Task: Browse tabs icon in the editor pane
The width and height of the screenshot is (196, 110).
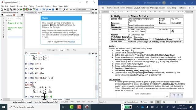Action: pos(2,15)
